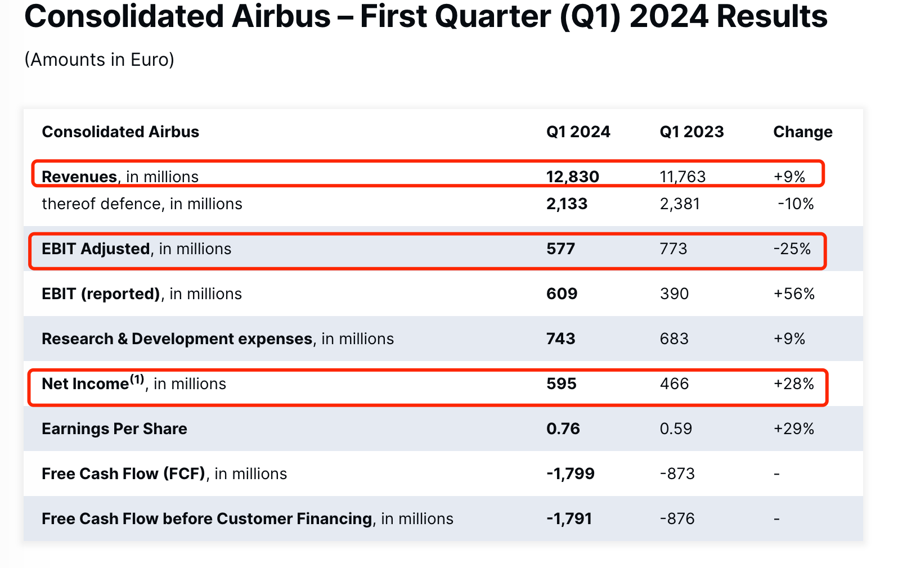The image size is (898, 568).
Task: Click the Net Income change +28%
Action: point(794,384)
